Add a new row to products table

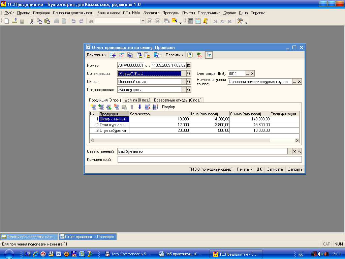[93, 107]
